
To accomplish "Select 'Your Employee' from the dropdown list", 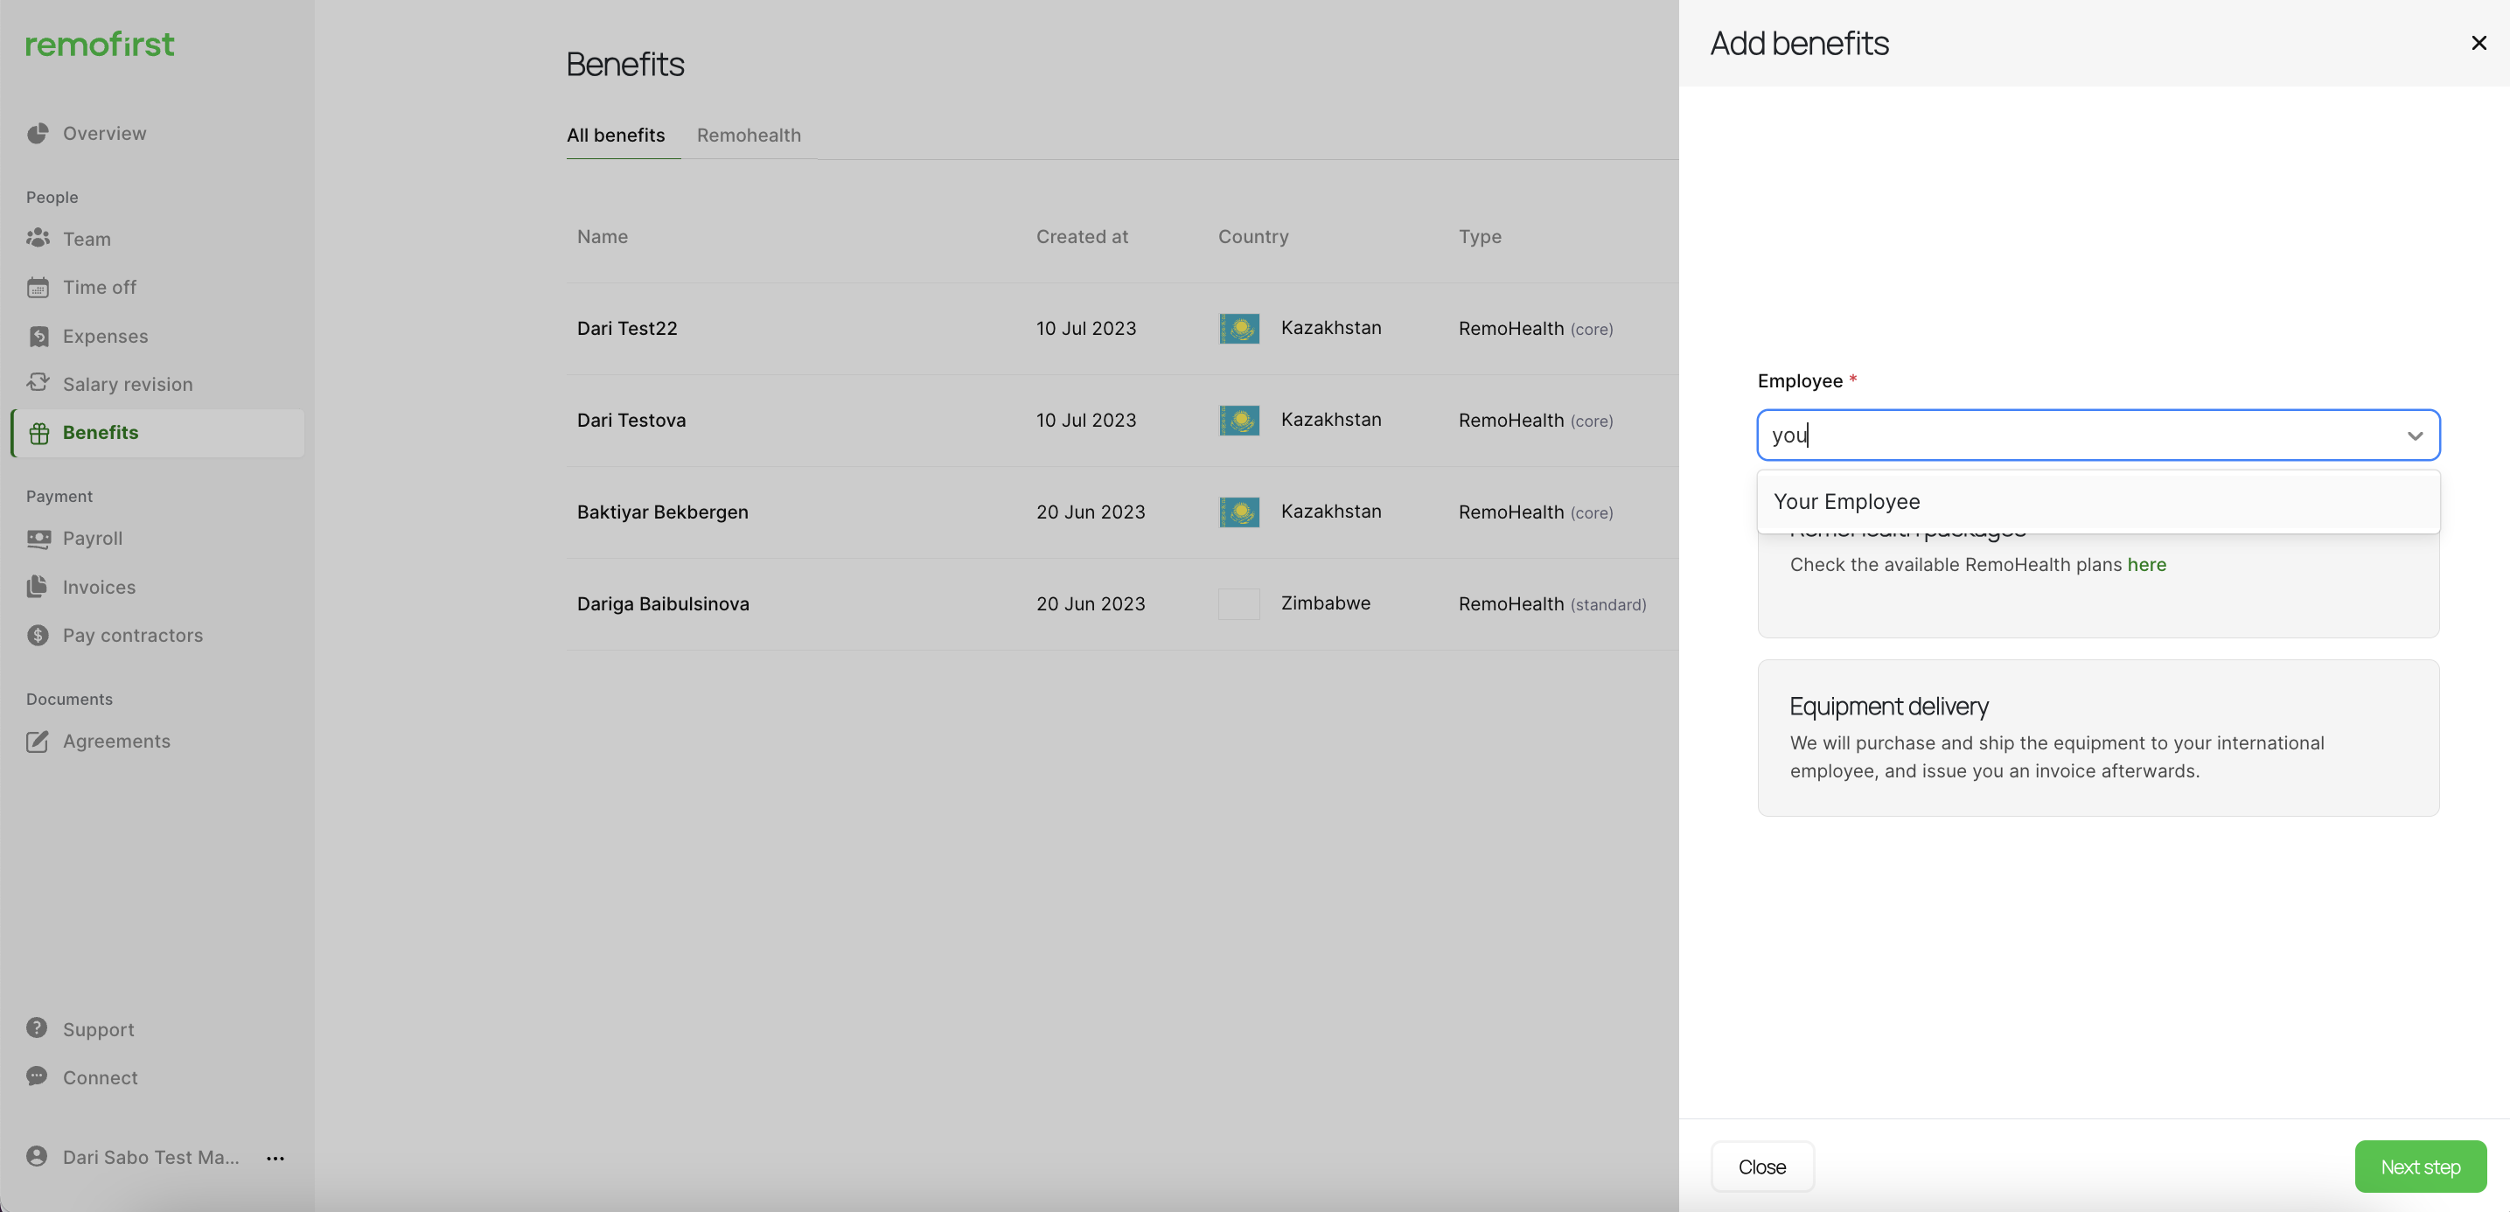I will pyautogui.click(x=2098, y=502).
